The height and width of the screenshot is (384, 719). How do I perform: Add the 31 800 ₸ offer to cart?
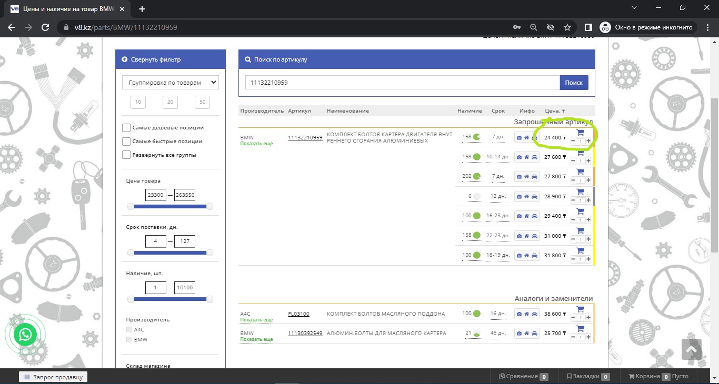580,251
